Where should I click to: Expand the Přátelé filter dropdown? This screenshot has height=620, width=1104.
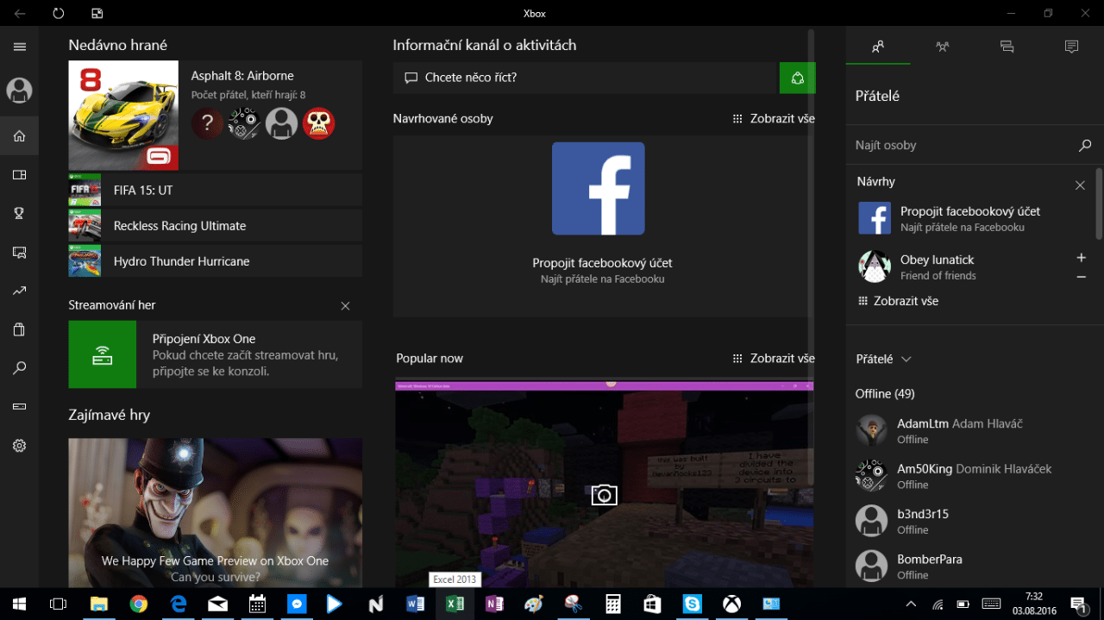click(884, 359)
